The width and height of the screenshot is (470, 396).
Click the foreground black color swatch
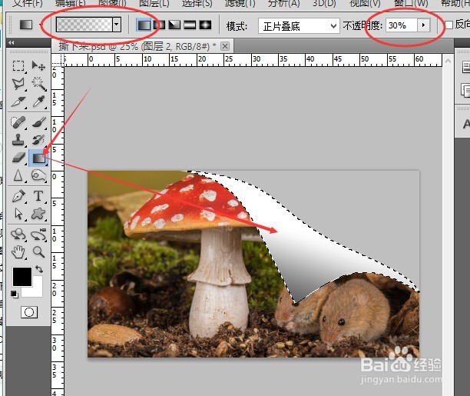click(22, 277)
